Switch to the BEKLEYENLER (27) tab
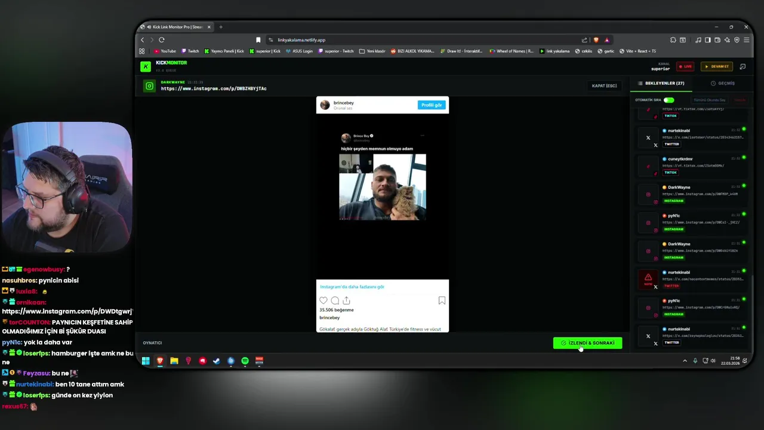 [661, 84]
